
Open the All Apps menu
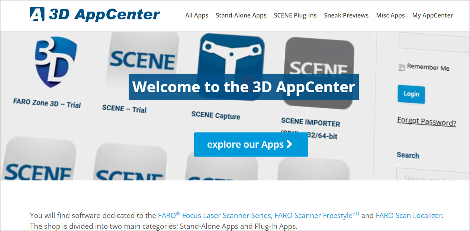click(x=197, y=15)
